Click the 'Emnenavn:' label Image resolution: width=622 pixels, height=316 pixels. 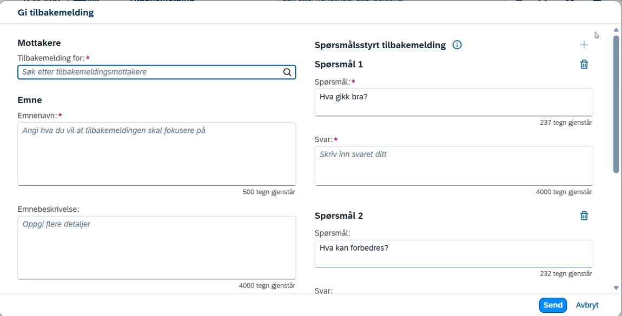38,116
